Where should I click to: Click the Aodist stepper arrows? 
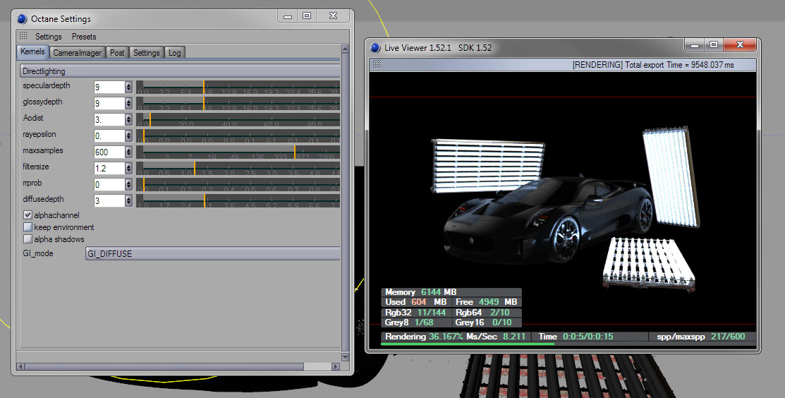tap(128, 120)
